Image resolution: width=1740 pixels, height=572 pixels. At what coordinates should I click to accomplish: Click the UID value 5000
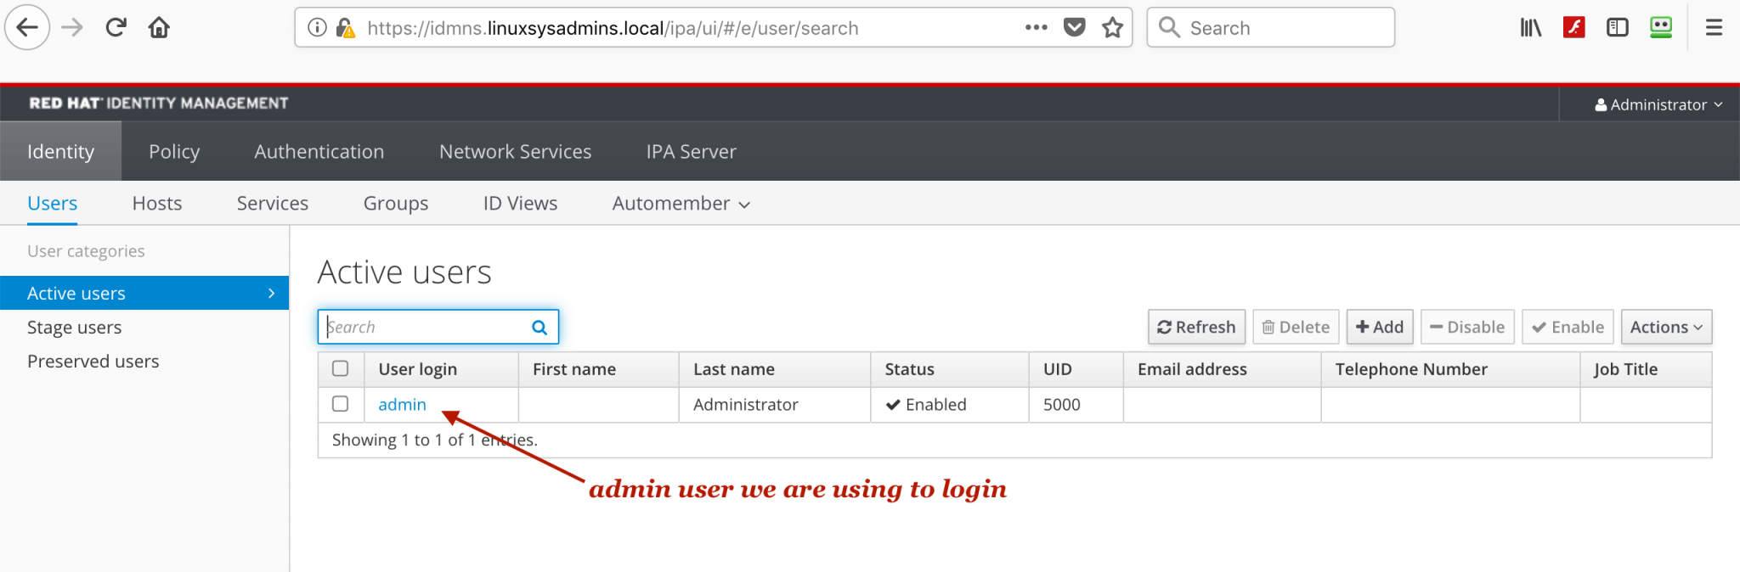(x=1062, y=405)
